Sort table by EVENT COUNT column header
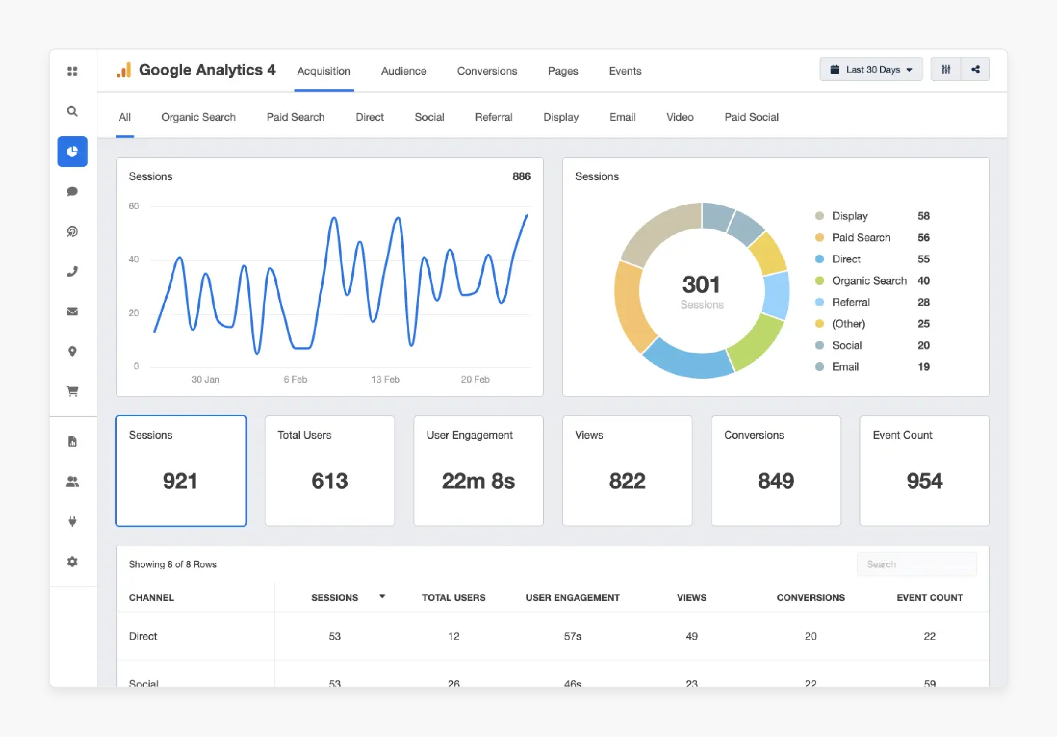Viewport: 1057px width, 737px height. (x=930, y=598)
